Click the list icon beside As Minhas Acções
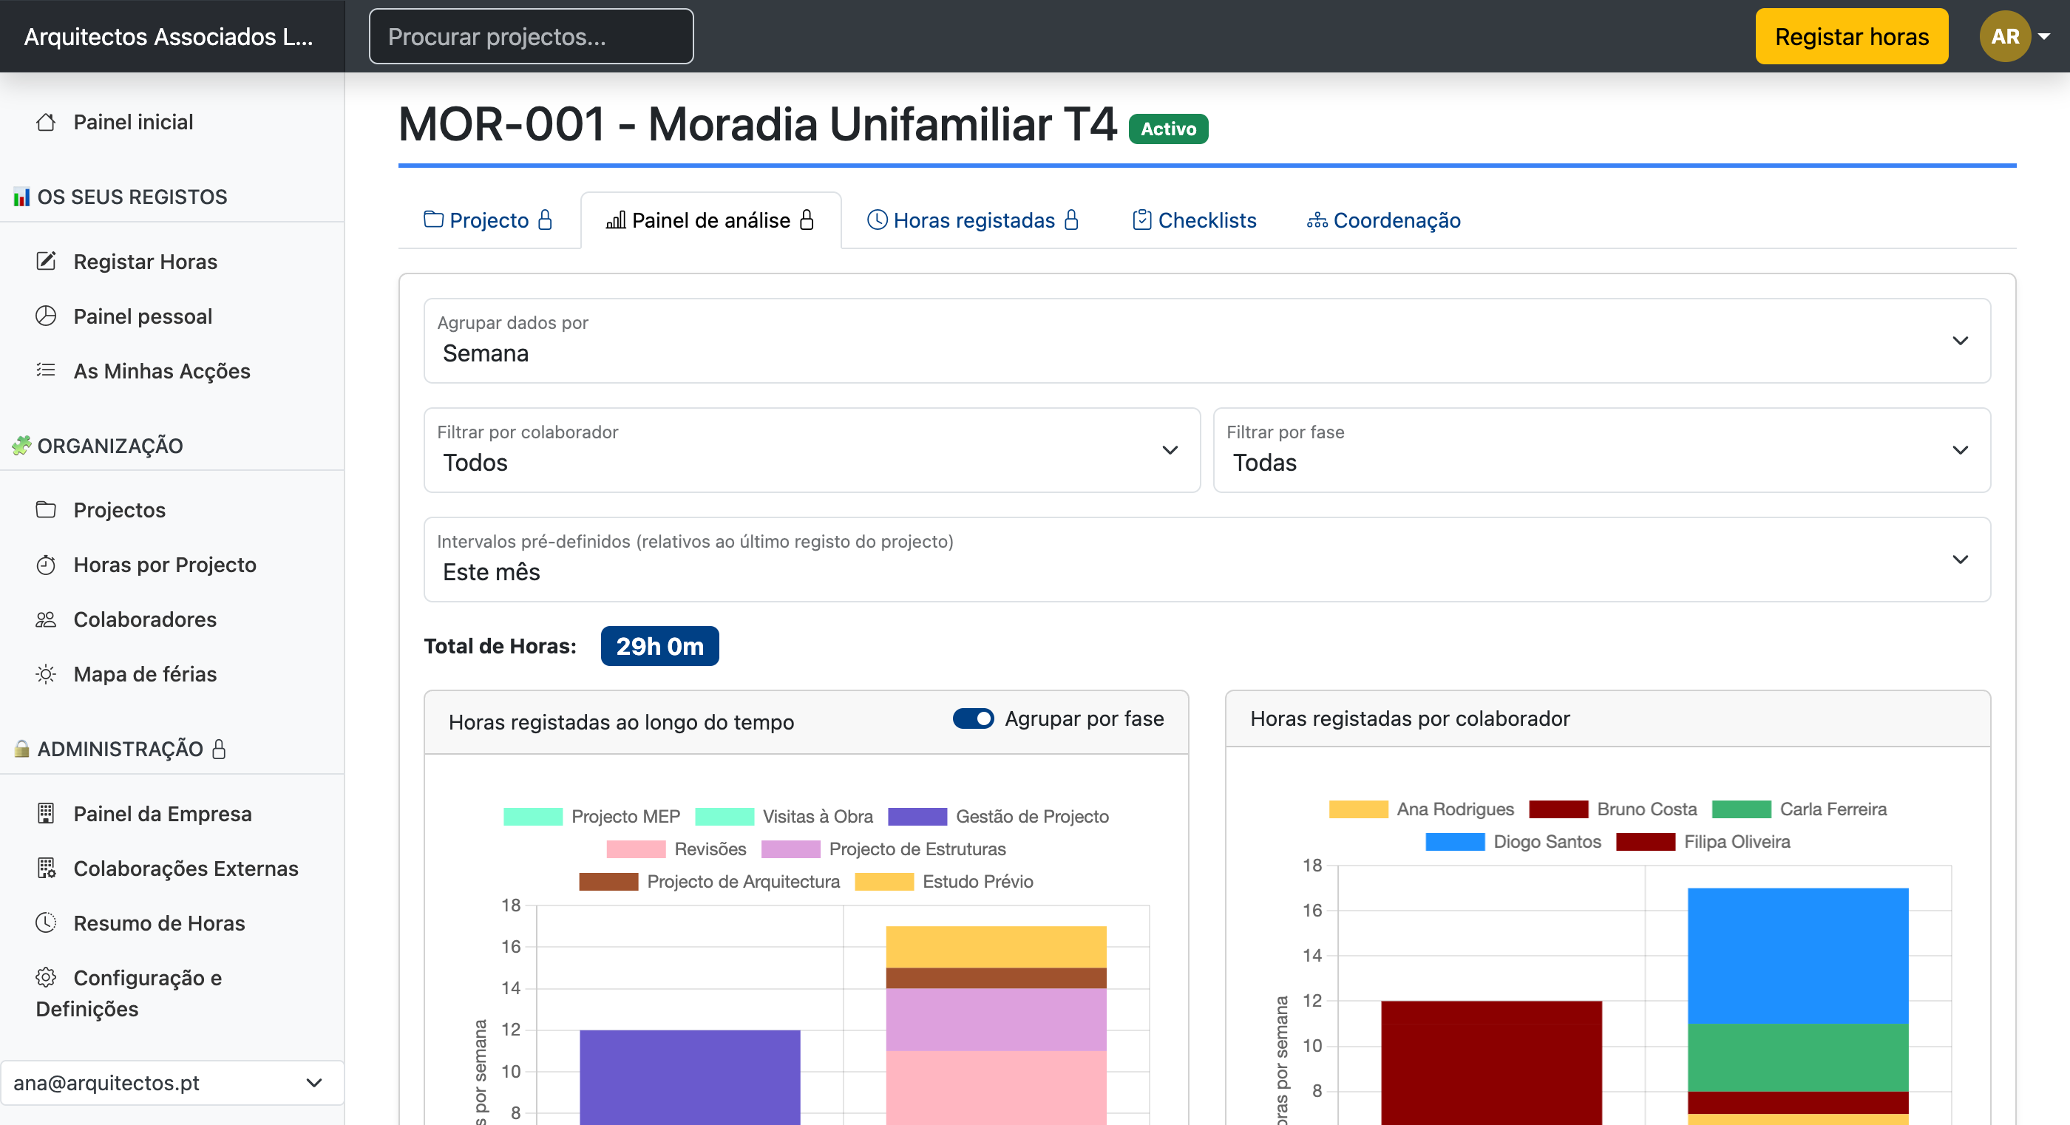Viewport: 2070px width, 1125px height. point(46,370)
